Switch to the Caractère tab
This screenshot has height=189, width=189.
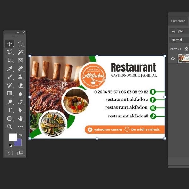(178, 21)
